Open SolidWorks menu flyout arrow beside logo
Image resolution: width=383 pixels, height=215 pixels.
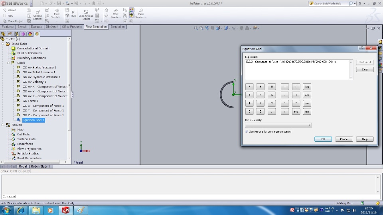(x=31, y=4)
